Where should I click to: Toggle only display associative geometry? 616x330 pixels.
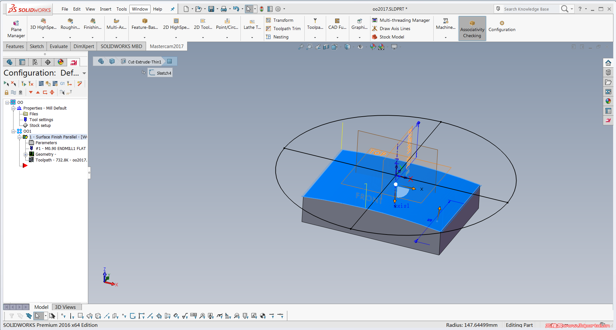point(69,92)
